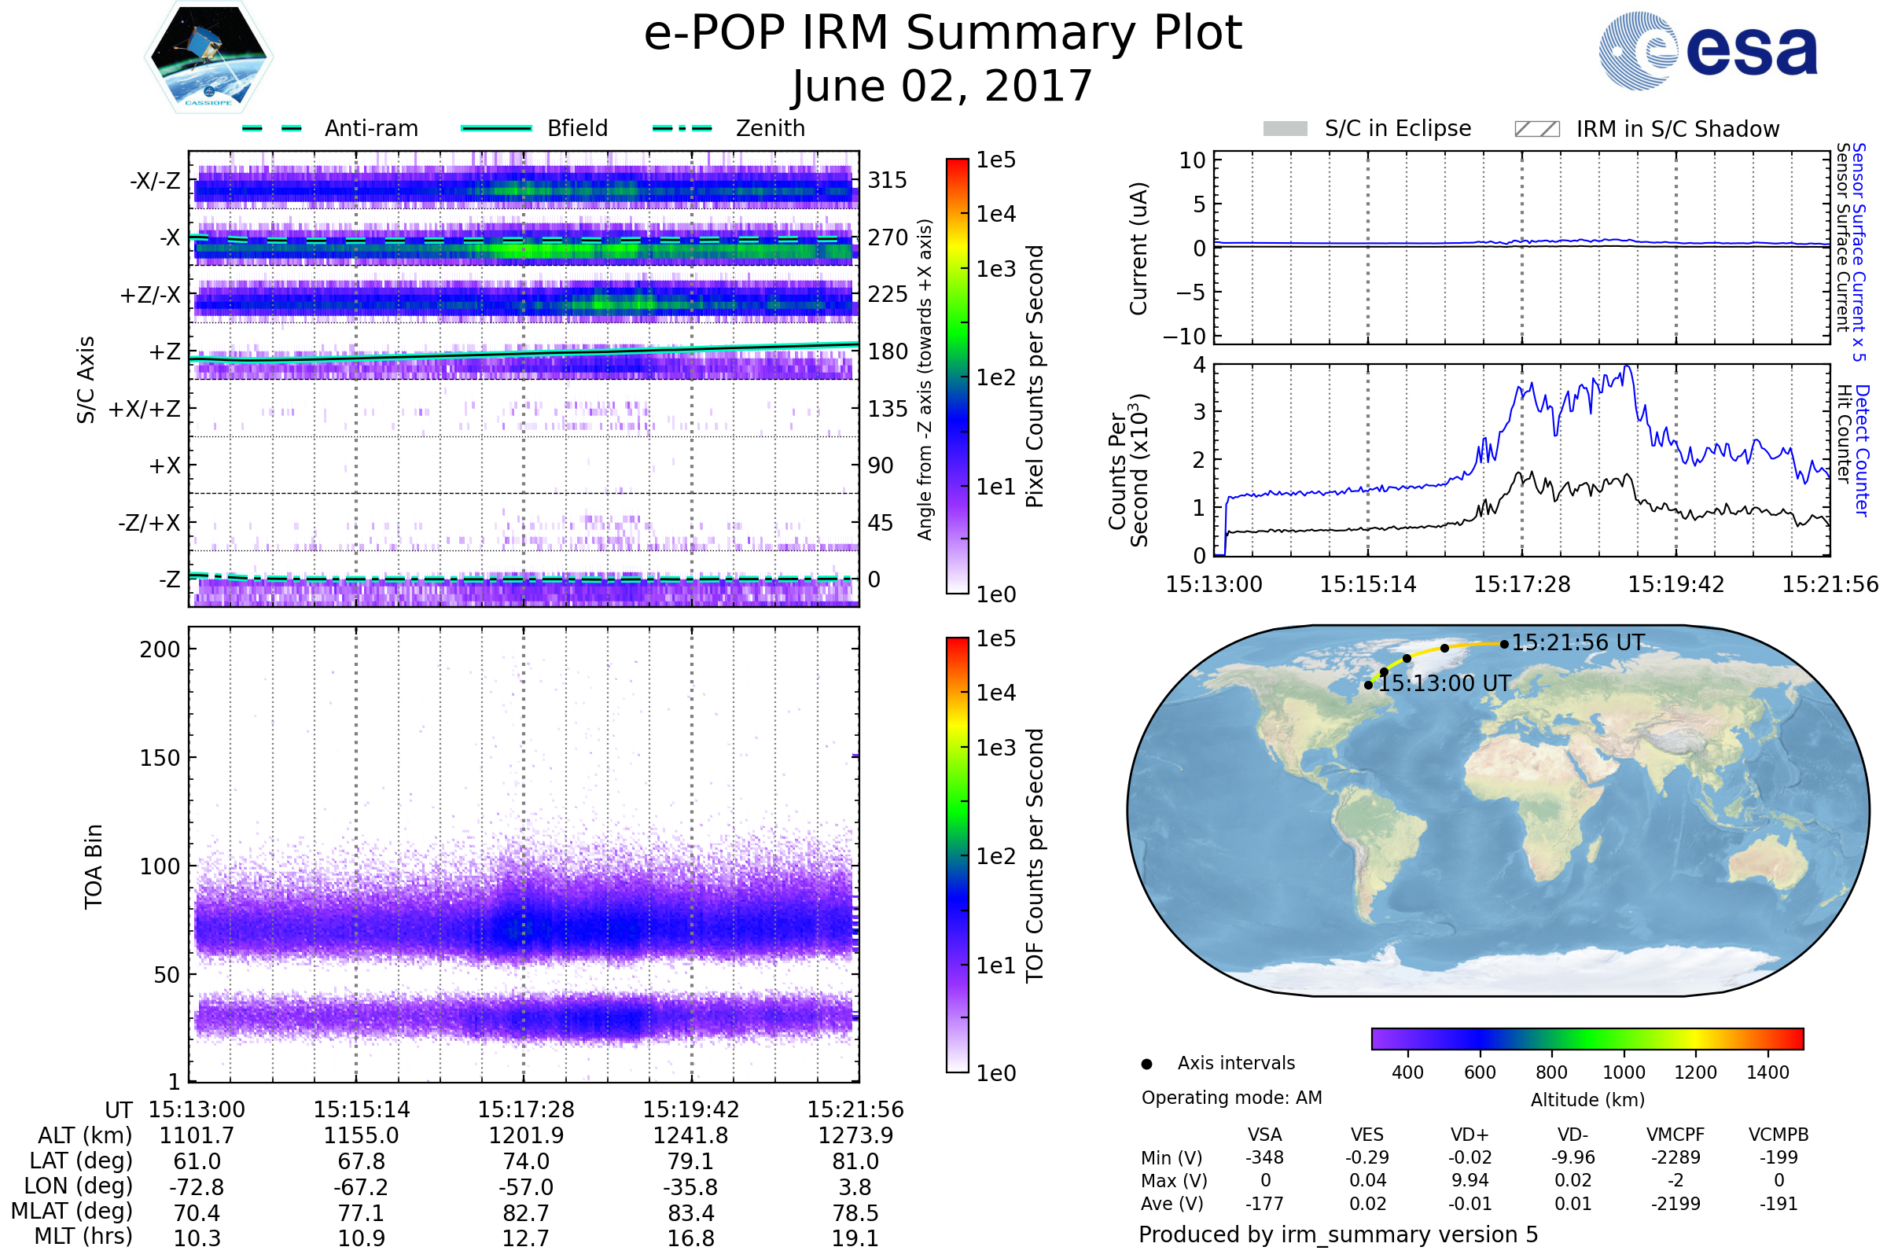This screenshot has height=1258, width=1887.
Task: Click the VMCPF column header in voltage table
Action: point(1675,1135)
